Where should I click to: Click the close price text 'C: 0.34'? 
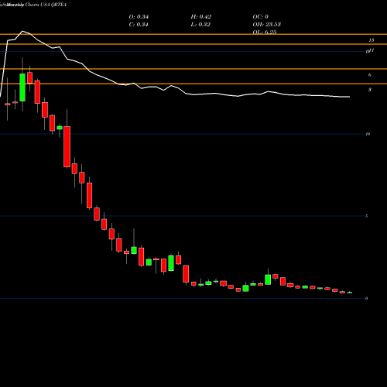point(139,25)
